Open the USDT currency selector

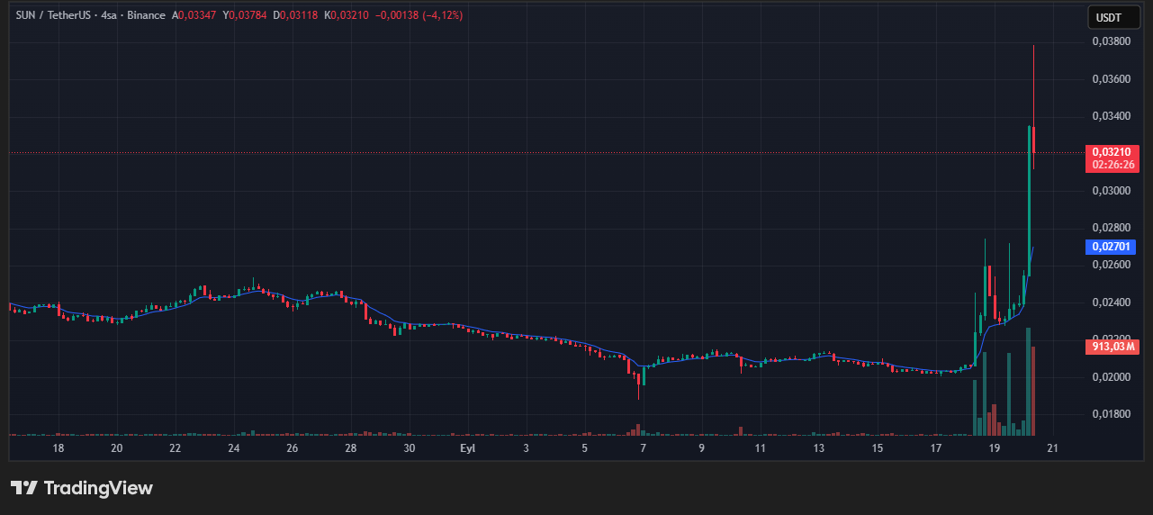click(1113, 17)
